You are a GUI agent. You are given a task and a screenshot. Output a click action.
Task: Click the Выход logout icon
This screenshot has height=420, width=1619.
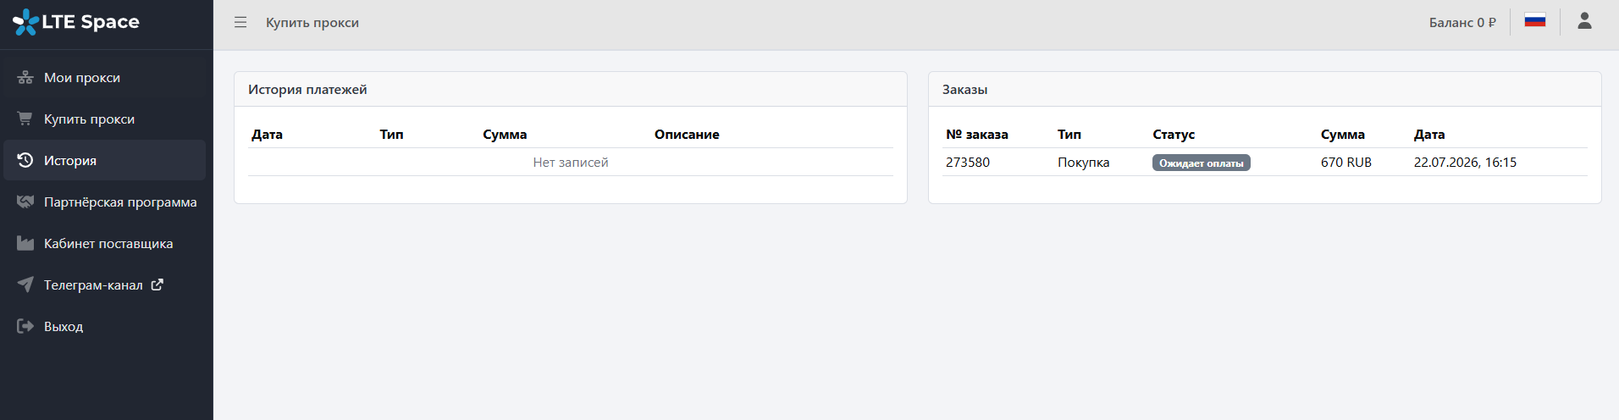click(x=25, y=326)
